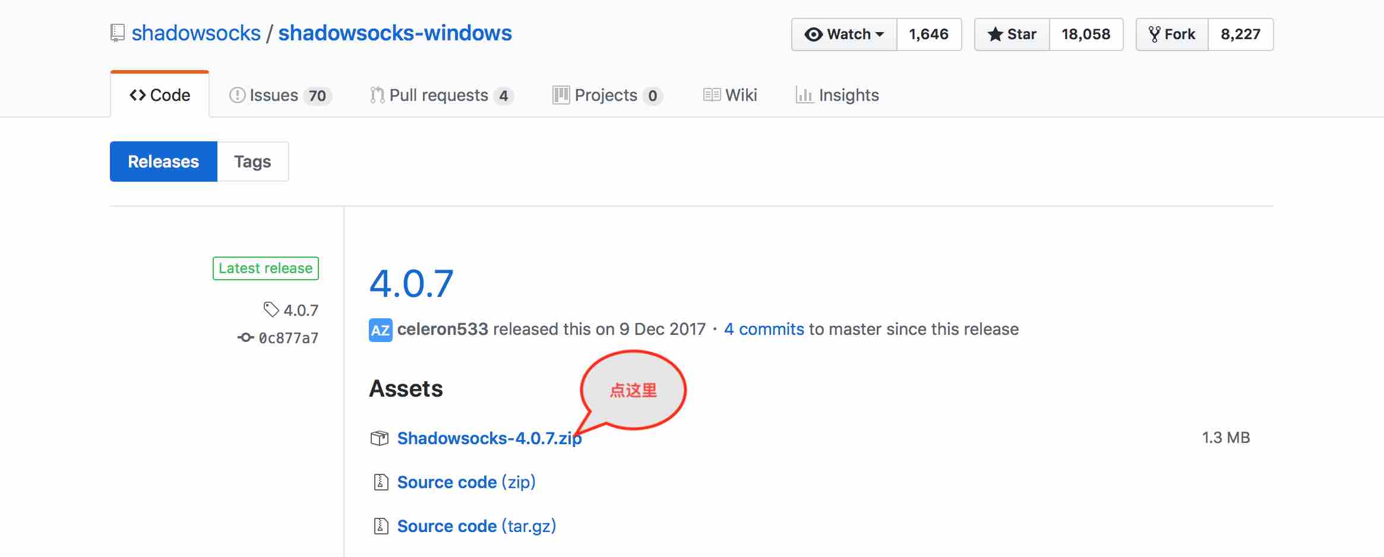Open the Projects tab
Screen dimensions: 1384x557
608,95
